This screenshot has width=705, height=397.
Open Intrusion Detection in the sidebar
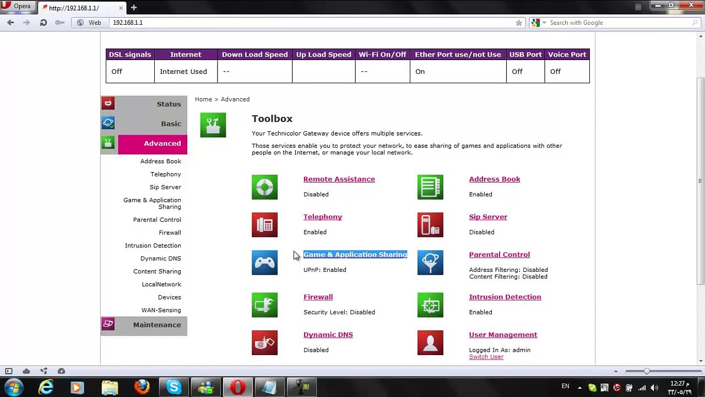tap(153, 245)
